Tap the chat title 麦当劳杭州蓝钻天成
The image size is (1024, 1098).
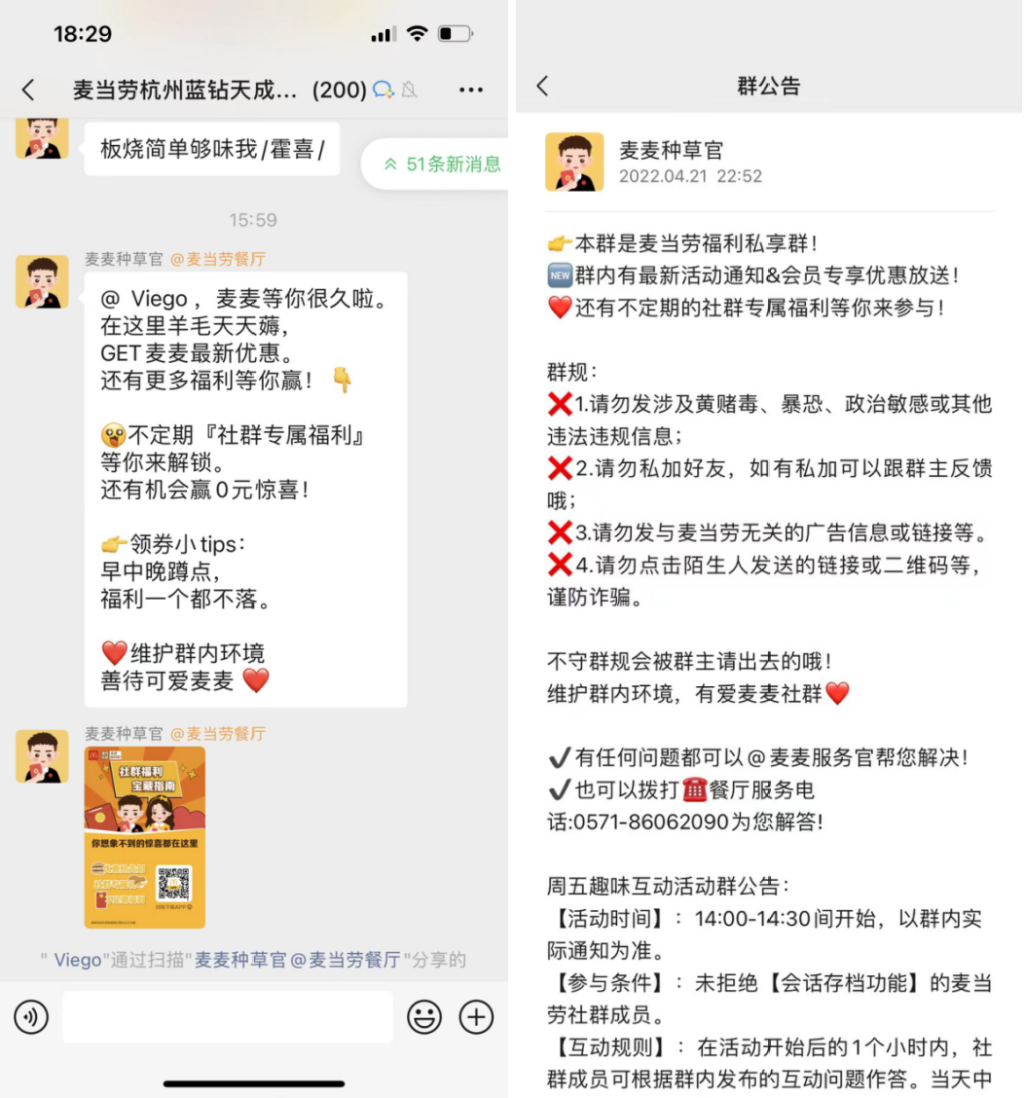(185, 90)
